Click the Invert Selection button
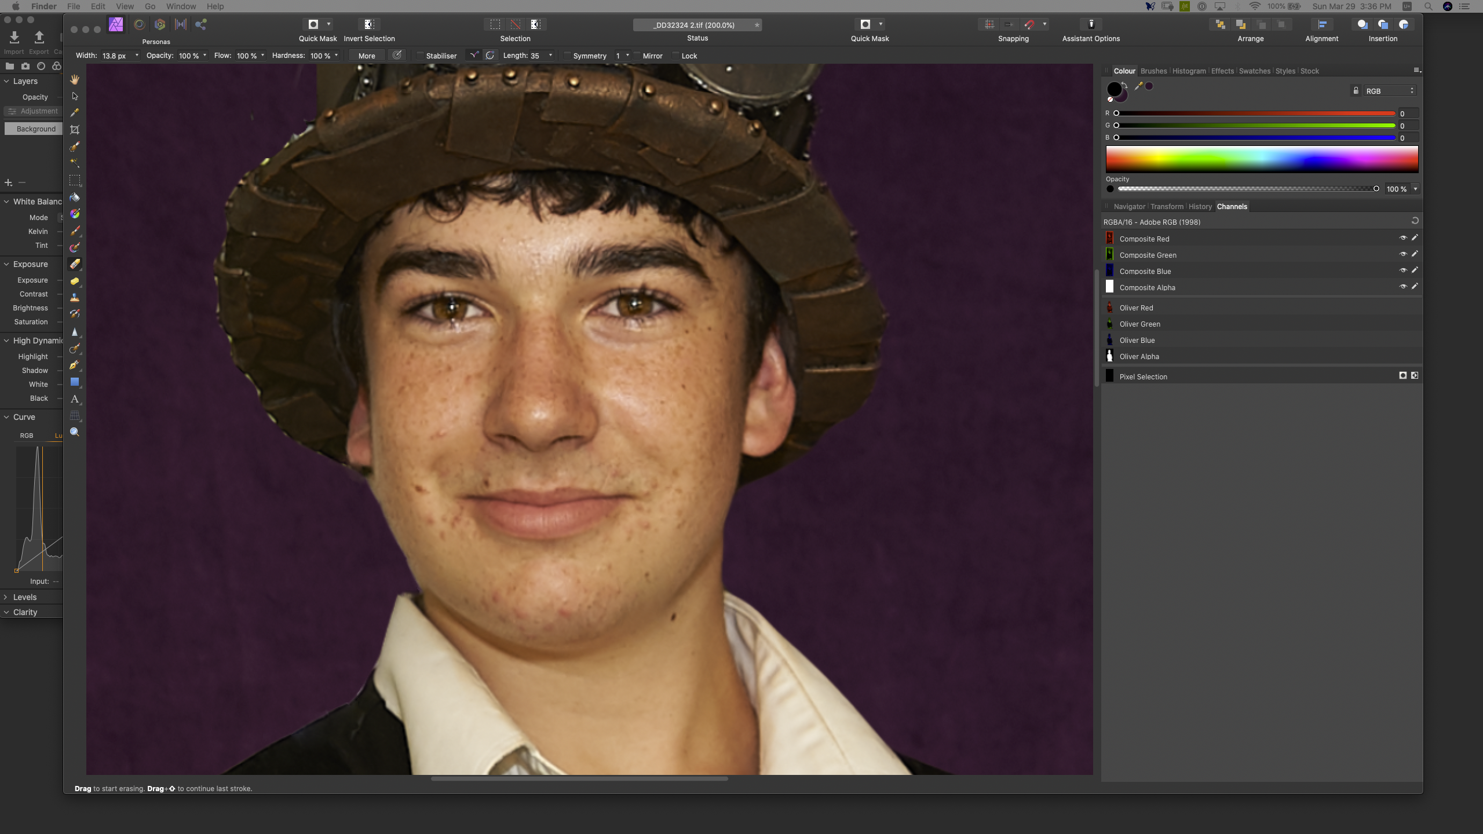 (x=369, y=24)
